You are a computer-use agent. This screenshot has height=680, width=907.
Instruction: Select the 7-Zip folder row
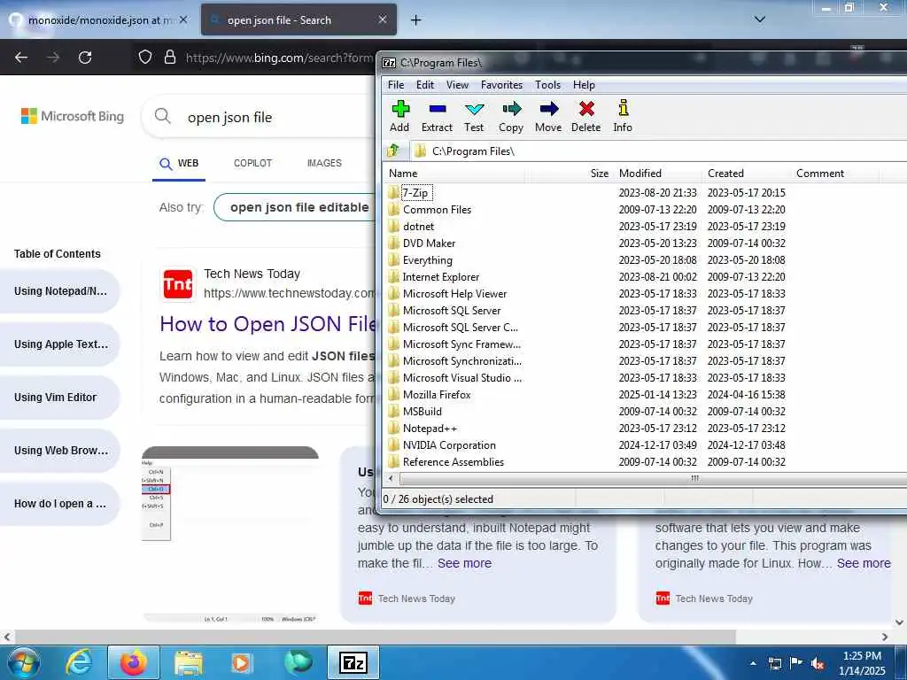[x=416, y=192]
